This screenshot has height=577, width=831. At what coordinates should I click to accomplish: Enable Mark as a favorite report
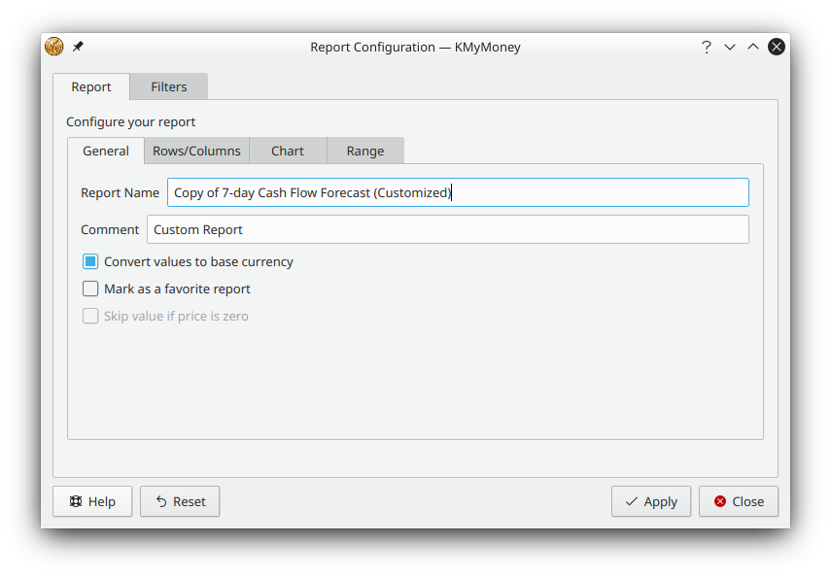point(90,288)
